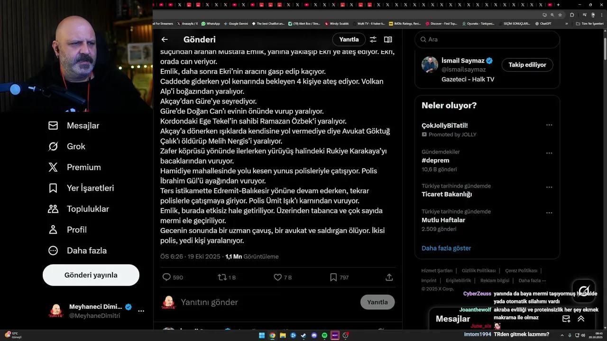Go to Yer İşaretleri bookmarks
Screen dimensions: 607x341
pyautogui.click(x=81, y=188)
